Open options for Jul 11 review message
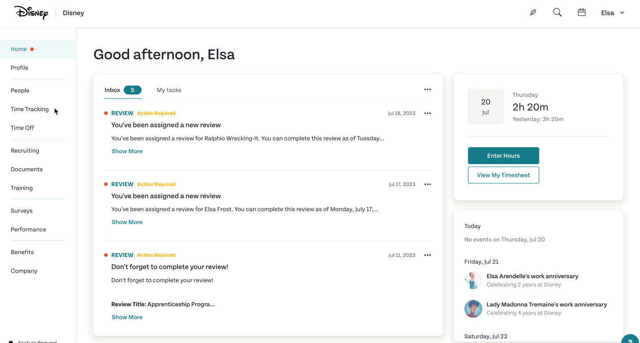 427,255
